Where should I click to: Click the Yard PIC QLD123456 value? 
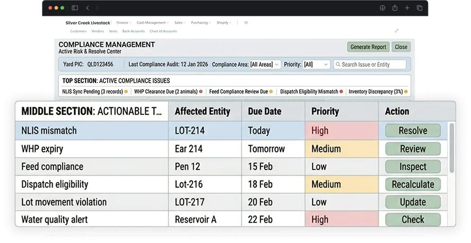click(100, 64)
